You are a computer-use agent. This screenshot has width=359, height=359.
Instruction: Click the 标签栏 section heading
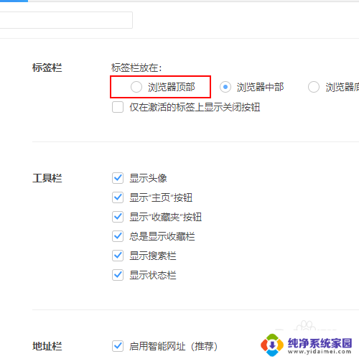[47, 67]
